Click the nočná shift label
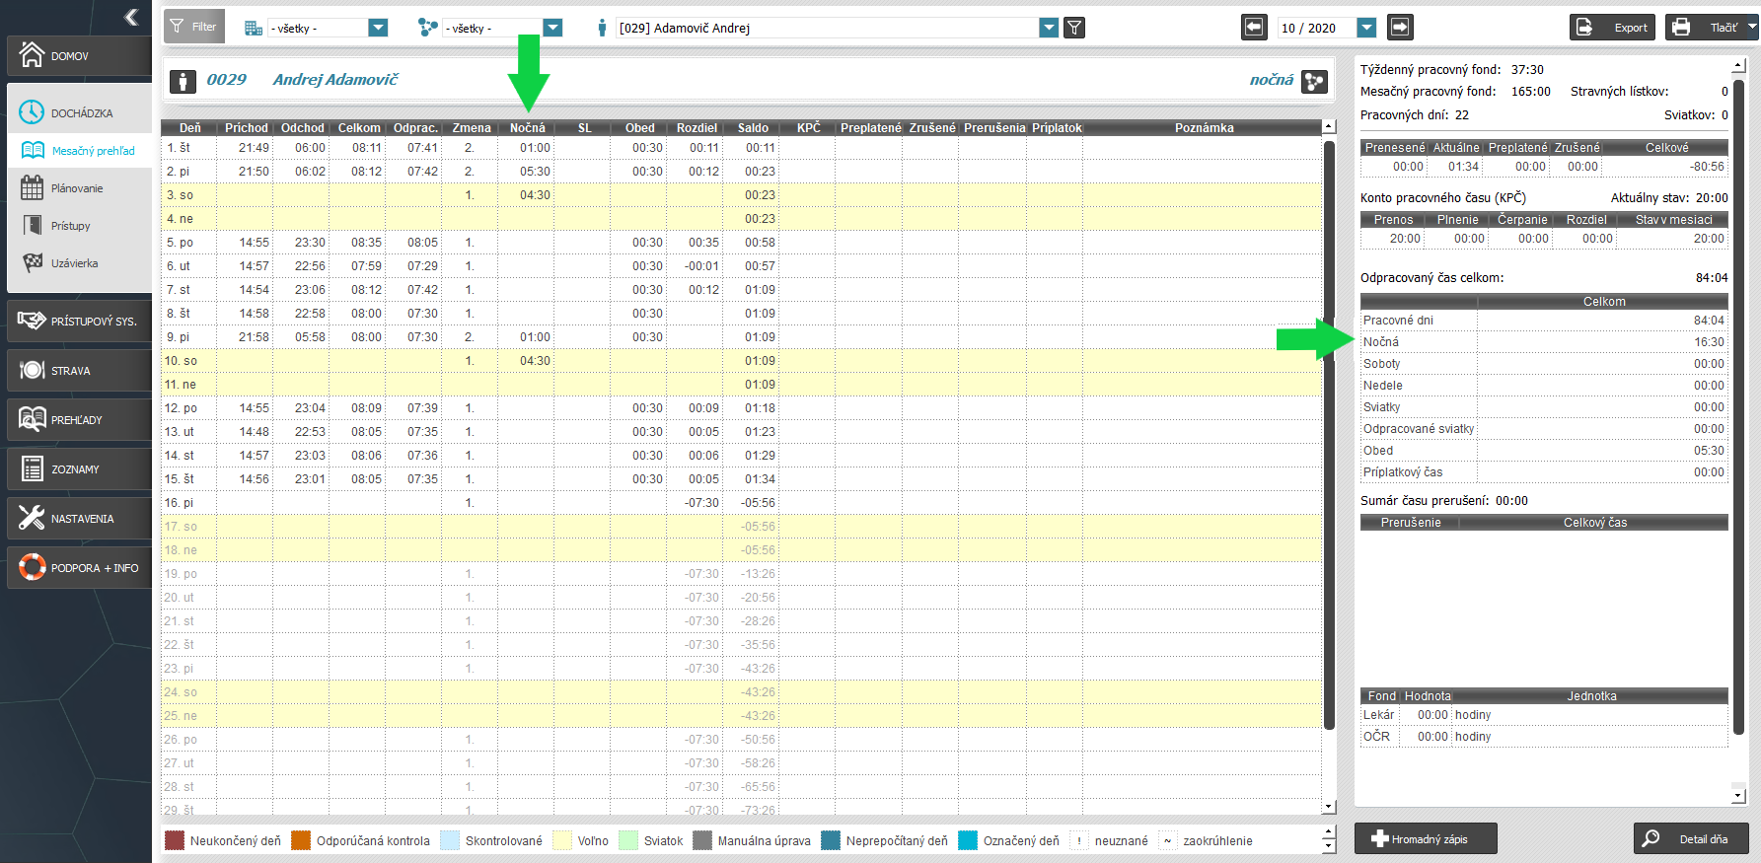The height and width of the screenshot is (863, 1761). (1271, 80)
